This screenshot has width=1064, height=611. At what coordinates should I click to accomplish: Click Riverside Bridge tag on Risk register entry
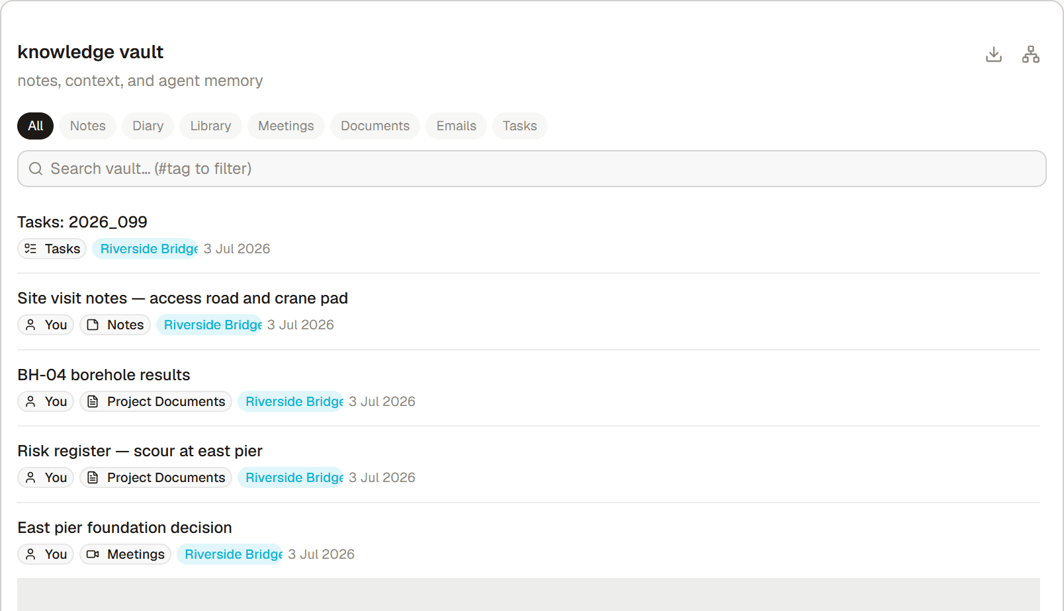(x=291, y=477)
